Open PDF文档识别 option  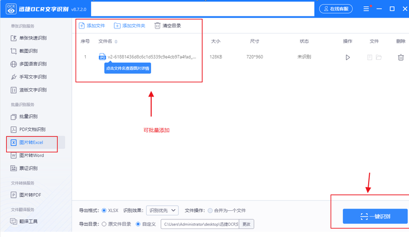[28, 129]
